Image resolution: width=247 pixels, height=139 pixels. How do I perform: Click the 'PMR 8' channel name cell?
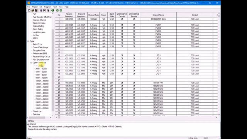point(158,46)
